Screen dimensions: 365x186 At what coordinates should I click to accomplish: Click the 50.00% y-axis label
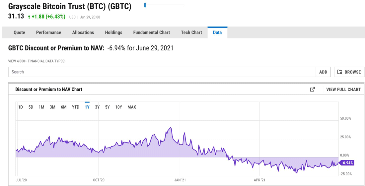(x=345, y=118)
